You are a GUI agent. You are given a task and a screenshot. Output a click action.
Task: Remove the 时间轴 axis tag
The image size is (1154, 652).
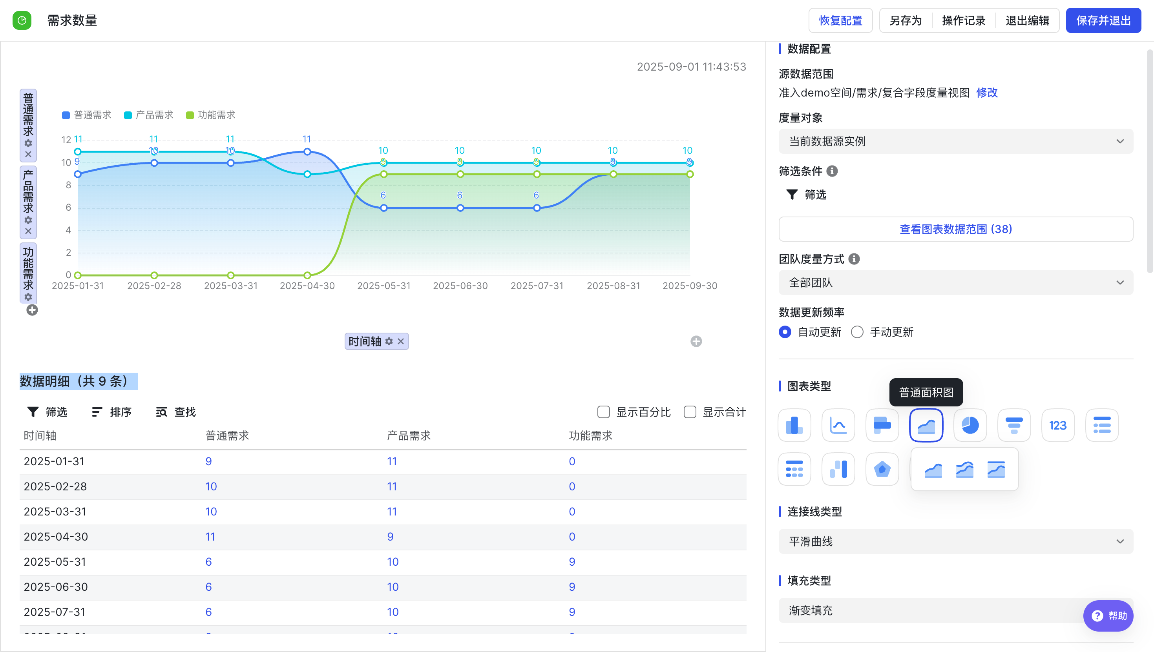400,341
